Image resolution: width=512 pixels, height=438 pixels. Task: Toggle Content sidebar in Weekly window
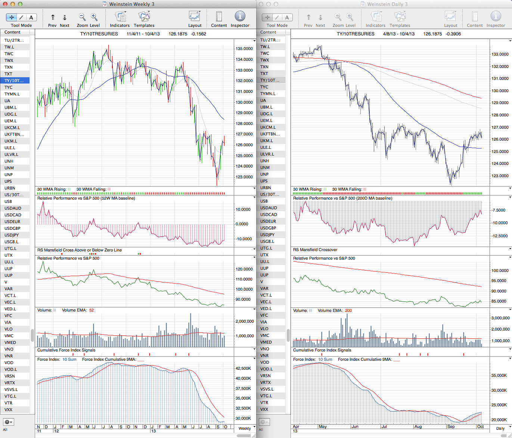[219, 17]
